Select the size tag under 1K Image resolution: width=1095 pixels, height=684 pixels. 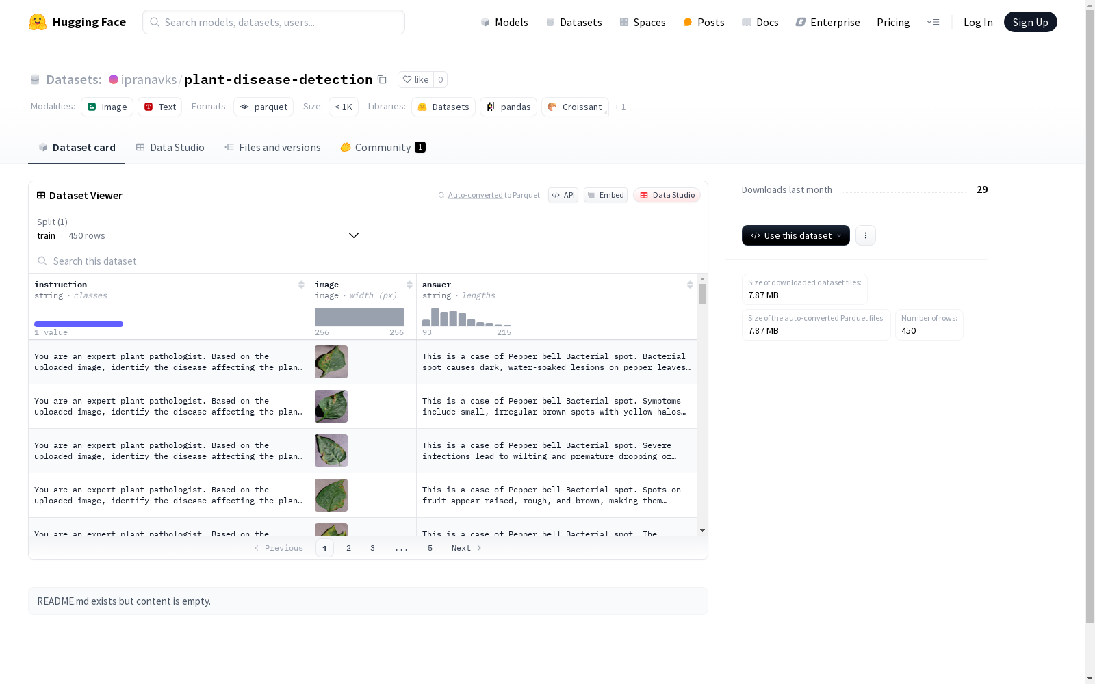tap(344, 107)
